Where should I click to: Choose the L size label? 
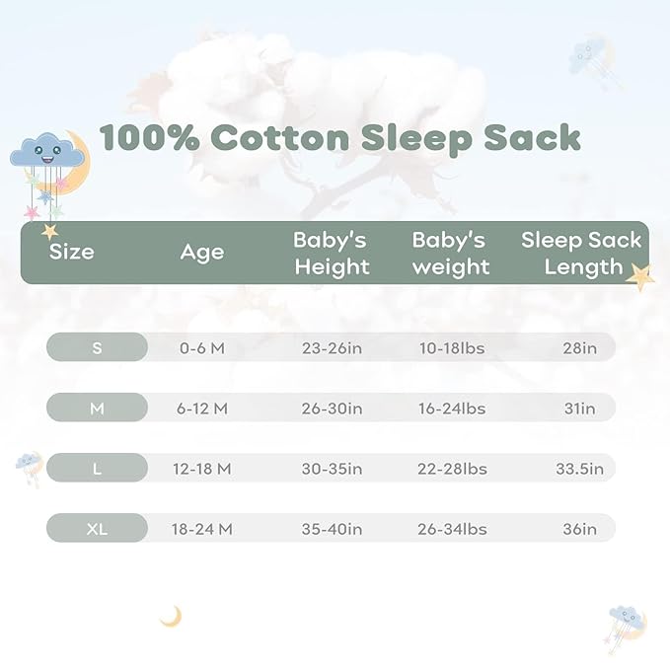tap(97, 469)
